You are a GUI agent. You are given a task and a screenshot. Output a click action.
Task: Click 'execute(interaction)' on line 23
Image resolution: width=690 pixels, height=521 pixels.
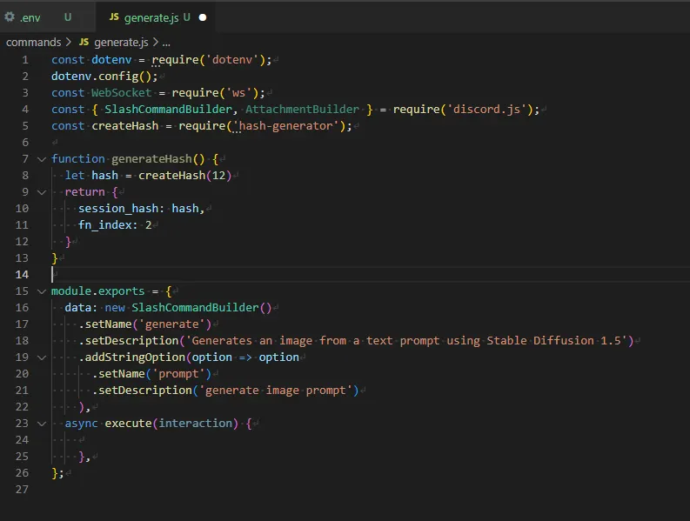(x=171, y=424)
